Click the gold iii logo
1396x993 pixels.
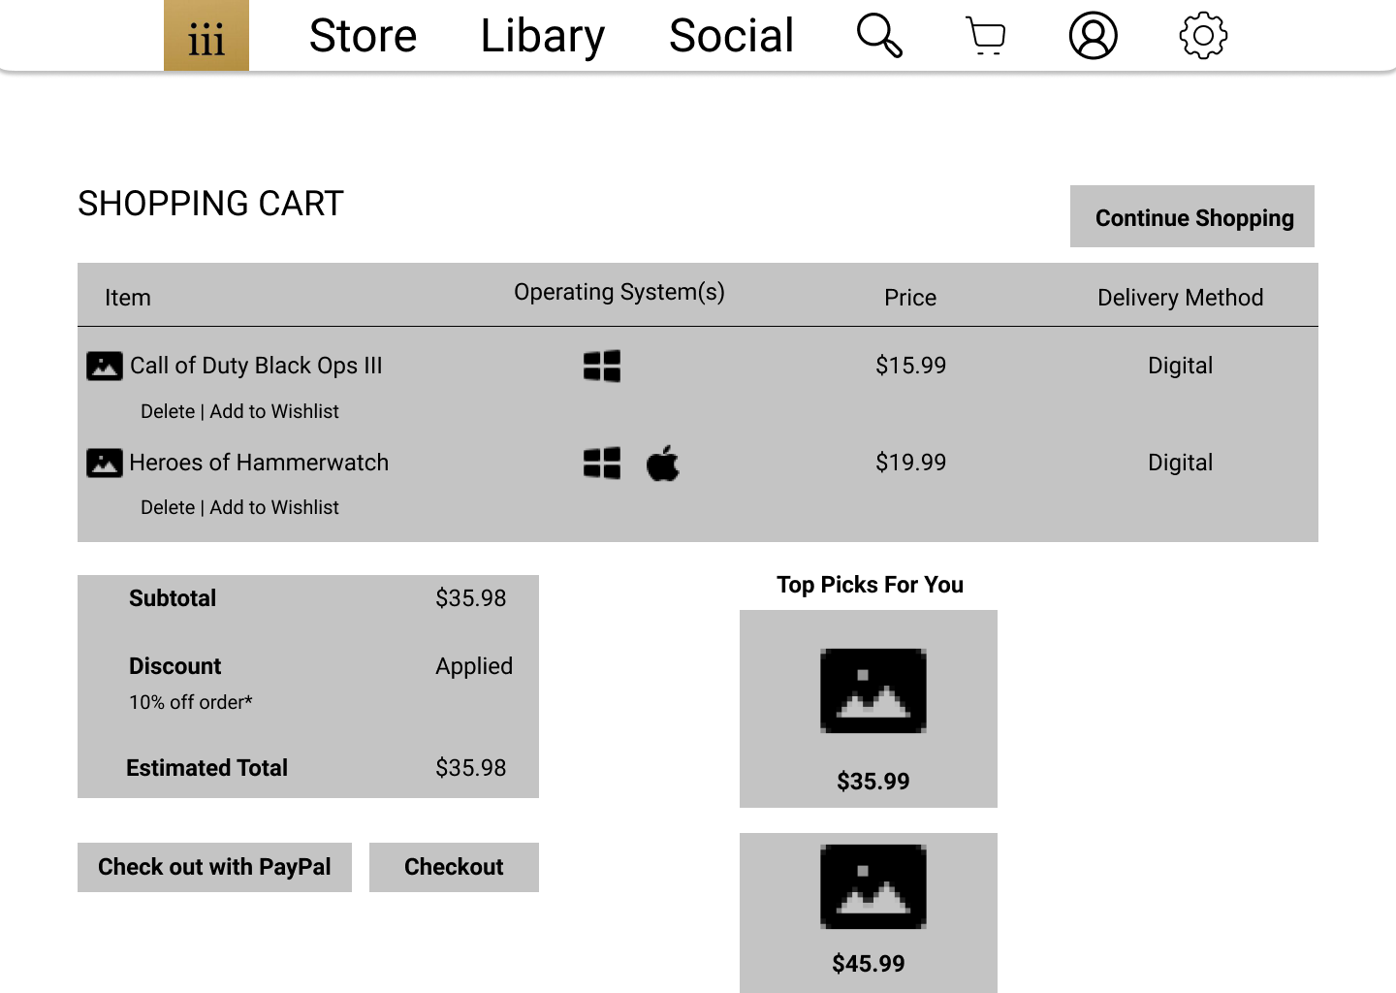pos(206,35)
